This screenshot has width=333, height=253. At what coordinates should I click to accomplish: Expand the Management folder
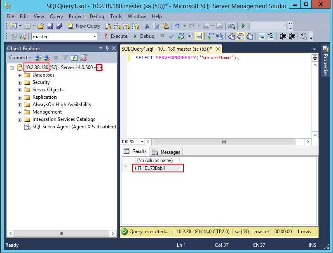tap(19, 112)
